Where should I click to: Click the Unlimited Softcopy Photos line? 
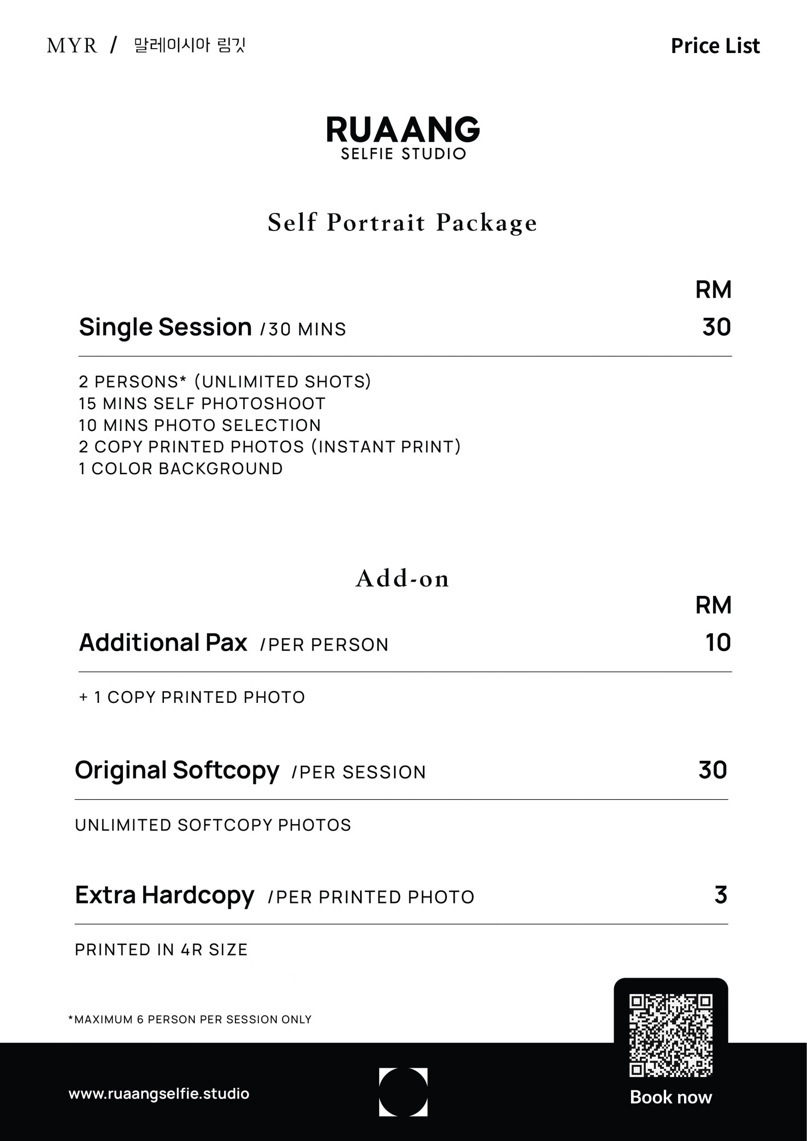coord(213,825)
